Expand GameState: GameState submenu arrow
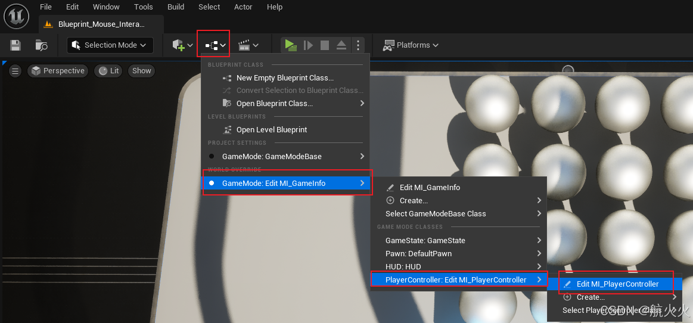 coord(539,240)
